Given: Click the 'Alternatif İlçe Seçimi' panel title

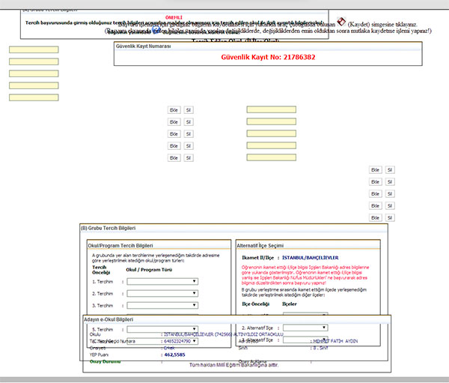Looking at the screenshot, I should click(260, 246).
